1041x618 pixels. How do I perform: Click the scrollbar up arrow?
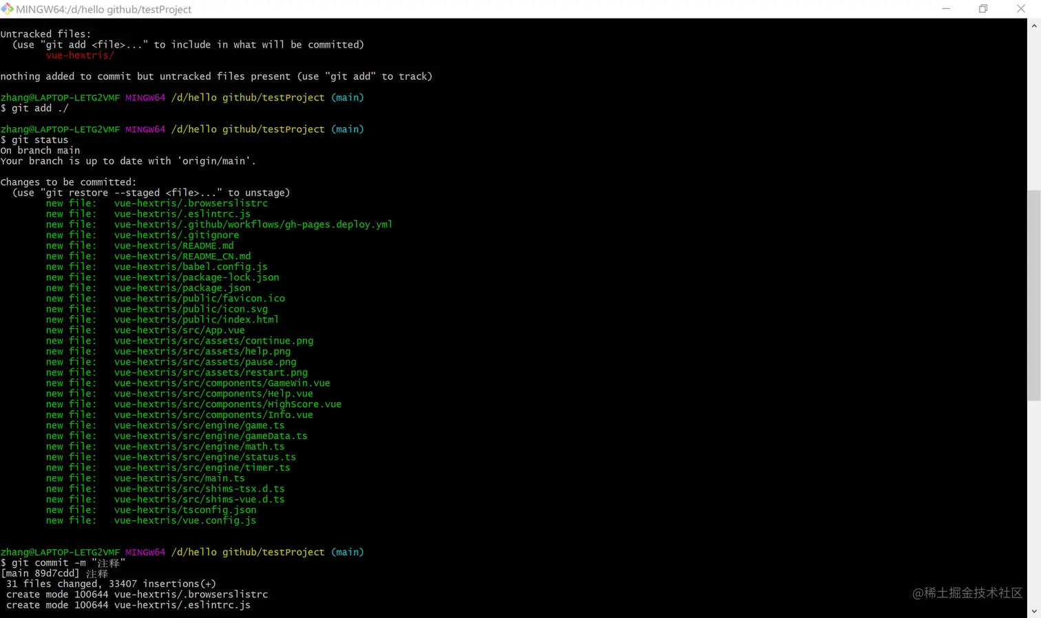tap(1034, 25)
